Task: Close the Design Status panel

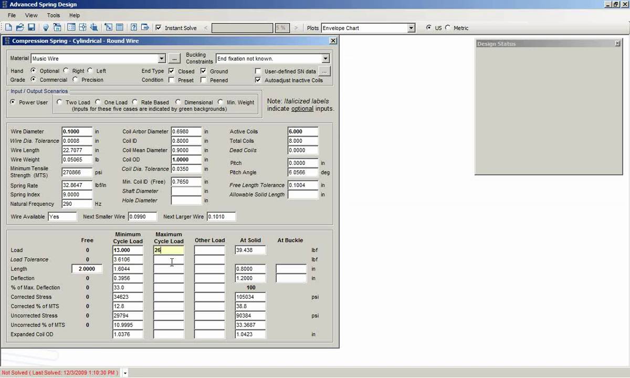Action: pyautogui.click(x=617, y=44)
